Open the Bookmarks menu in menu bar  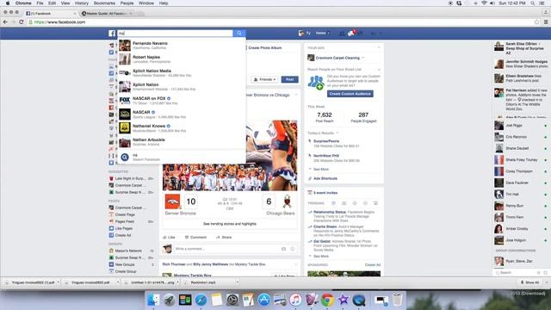[x=104, y=3]
